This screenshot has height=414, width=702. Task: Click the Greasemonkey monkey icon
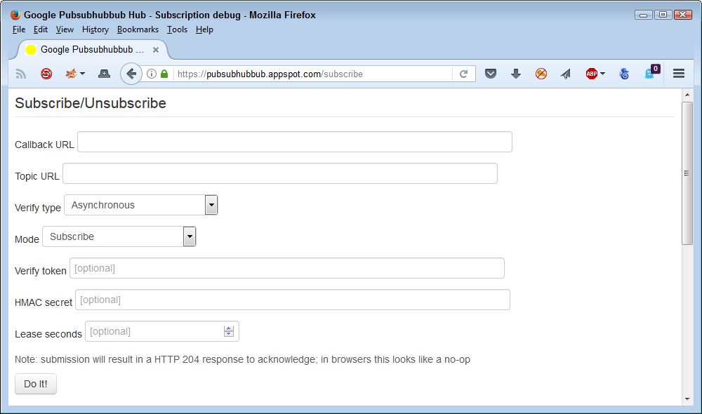[x=71, y=74]
